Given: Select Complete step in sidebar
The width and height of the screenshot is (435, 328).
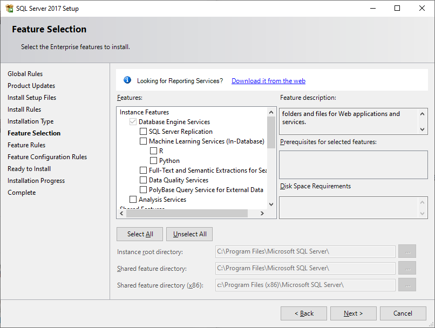Looking at the screenshot, I should pyautogui.click(x=22, y=193).
